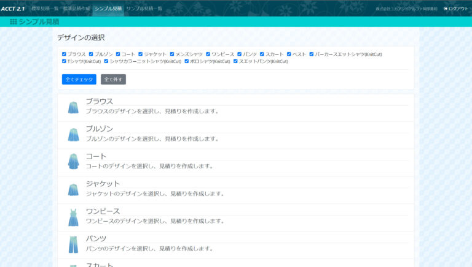
Task: Click text ブラウスのデザインを選択し、見積りを作成します。
Action: (152, 111)
